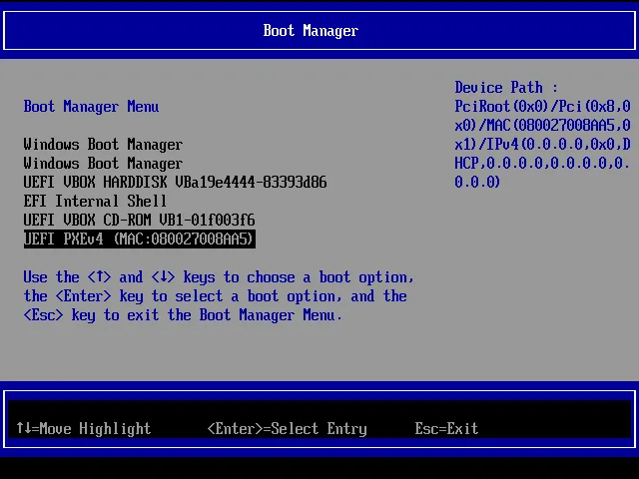
Task: Choose the UEFI VBOX HARDDISK boot option
Action: tap(175, 183)
